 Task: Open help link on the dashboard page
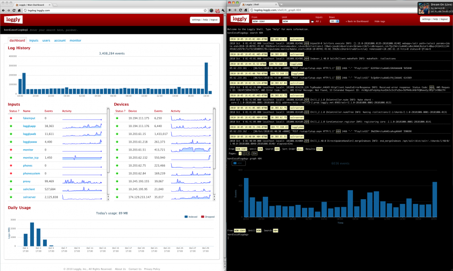(x=205, y=20)
